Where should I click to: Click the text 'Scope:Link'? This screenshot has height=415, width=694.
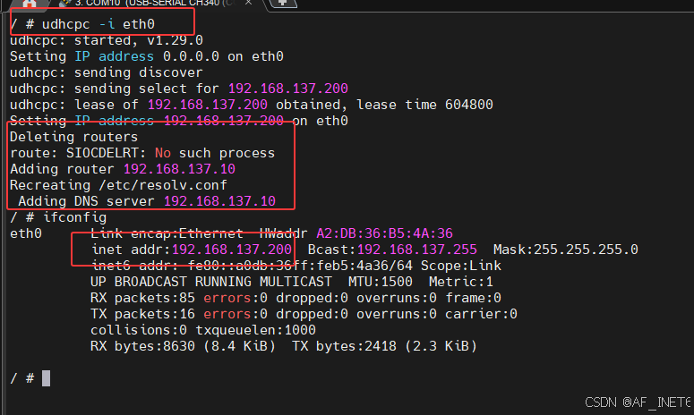(461, 266)
